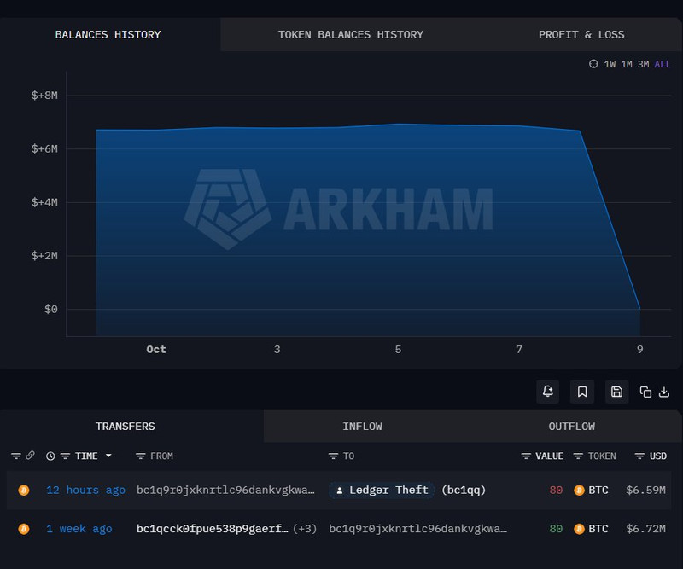683x569 pixels.
Task: Select 1W time range
Action: [610, 65]
